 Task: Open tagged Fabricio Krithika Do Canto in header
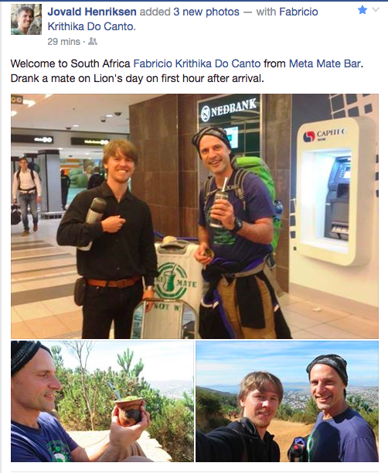tap(182, 19)
